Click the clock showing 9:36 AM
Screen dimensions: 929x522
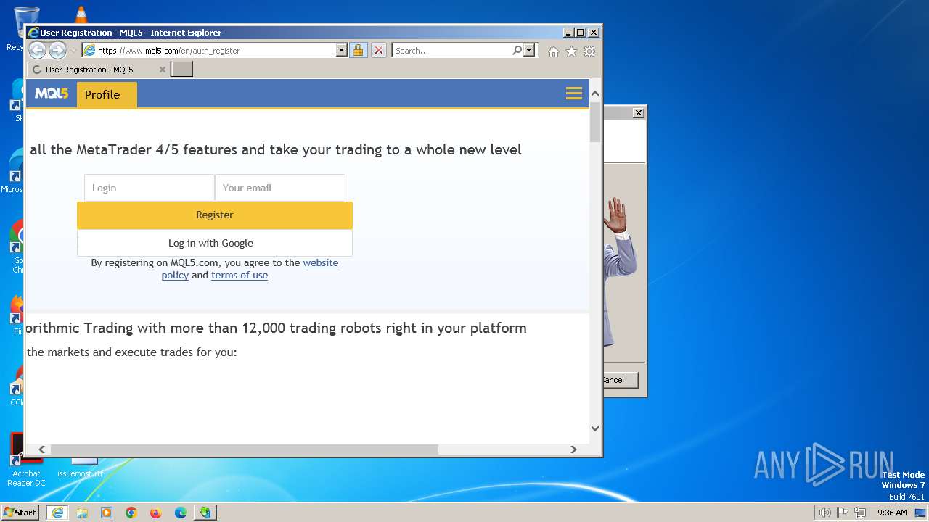(x=892, y=513)
